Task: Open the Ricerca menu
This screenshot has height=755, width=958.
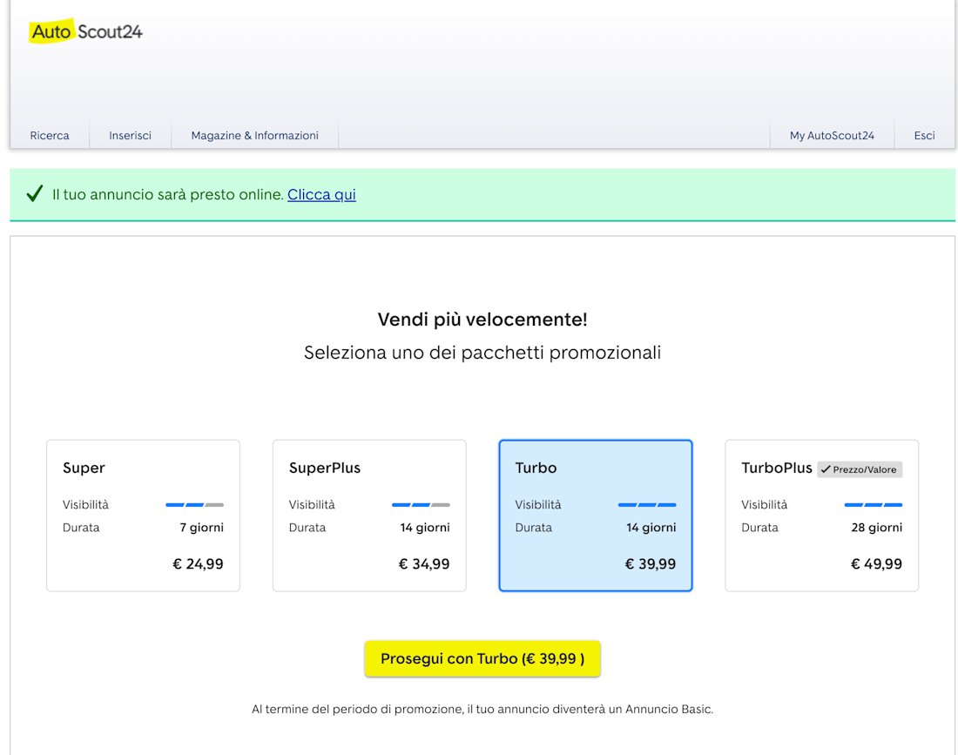Action: [50, 135]
